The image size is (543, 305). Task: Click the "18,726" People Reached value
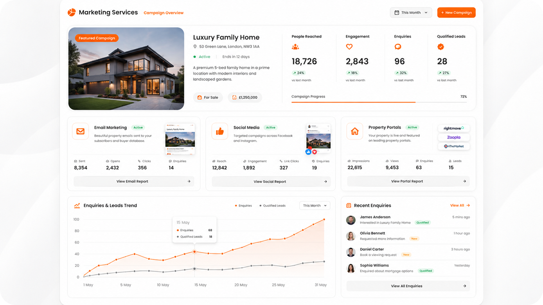[304, 61]
